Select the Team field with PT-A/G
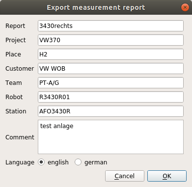 pyautogui.click(x=110, y=83)
